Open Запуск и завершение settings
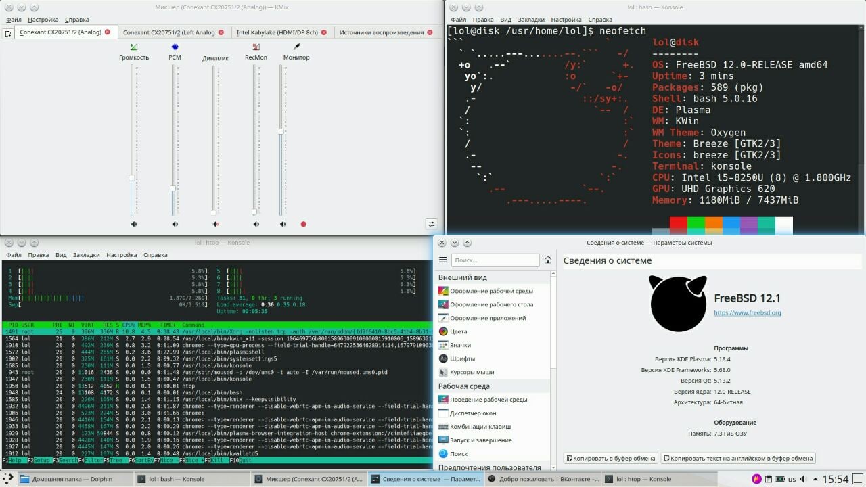 click(x=492, y=440)
